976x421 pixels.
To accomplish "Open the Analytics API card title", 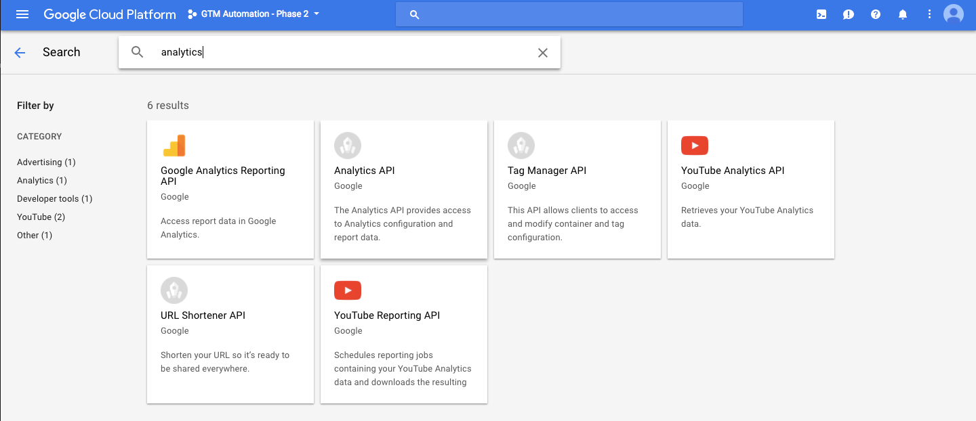I will coord(365,171).
